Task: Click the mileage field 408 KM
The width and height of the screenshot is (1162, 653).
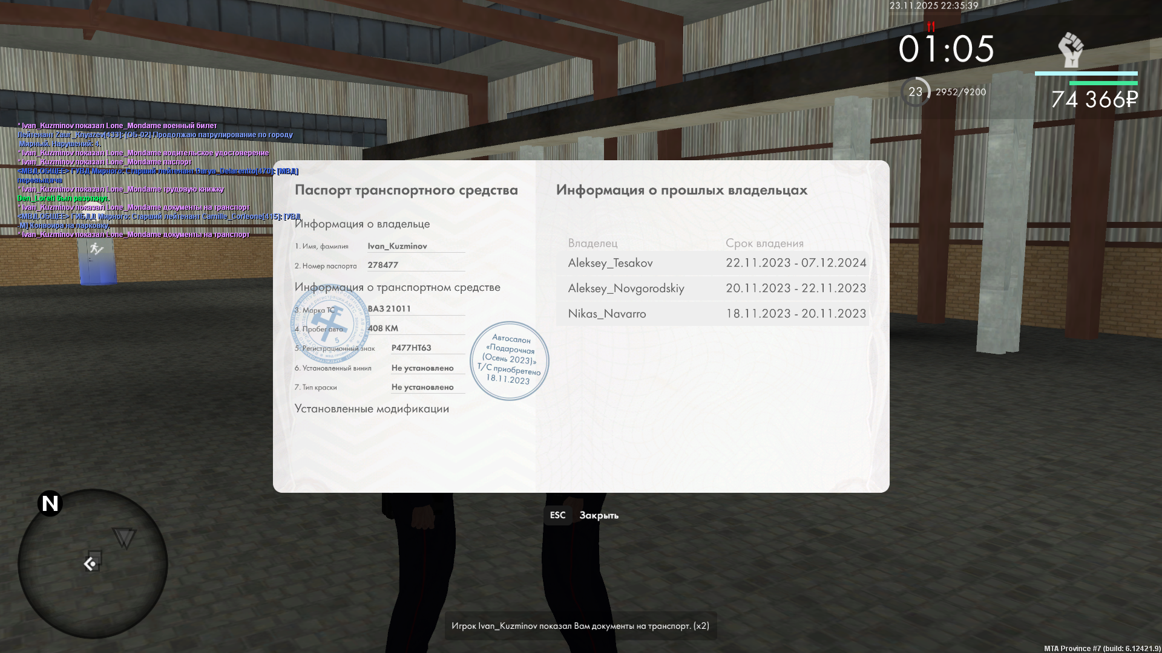Action: tap(383, 328)
